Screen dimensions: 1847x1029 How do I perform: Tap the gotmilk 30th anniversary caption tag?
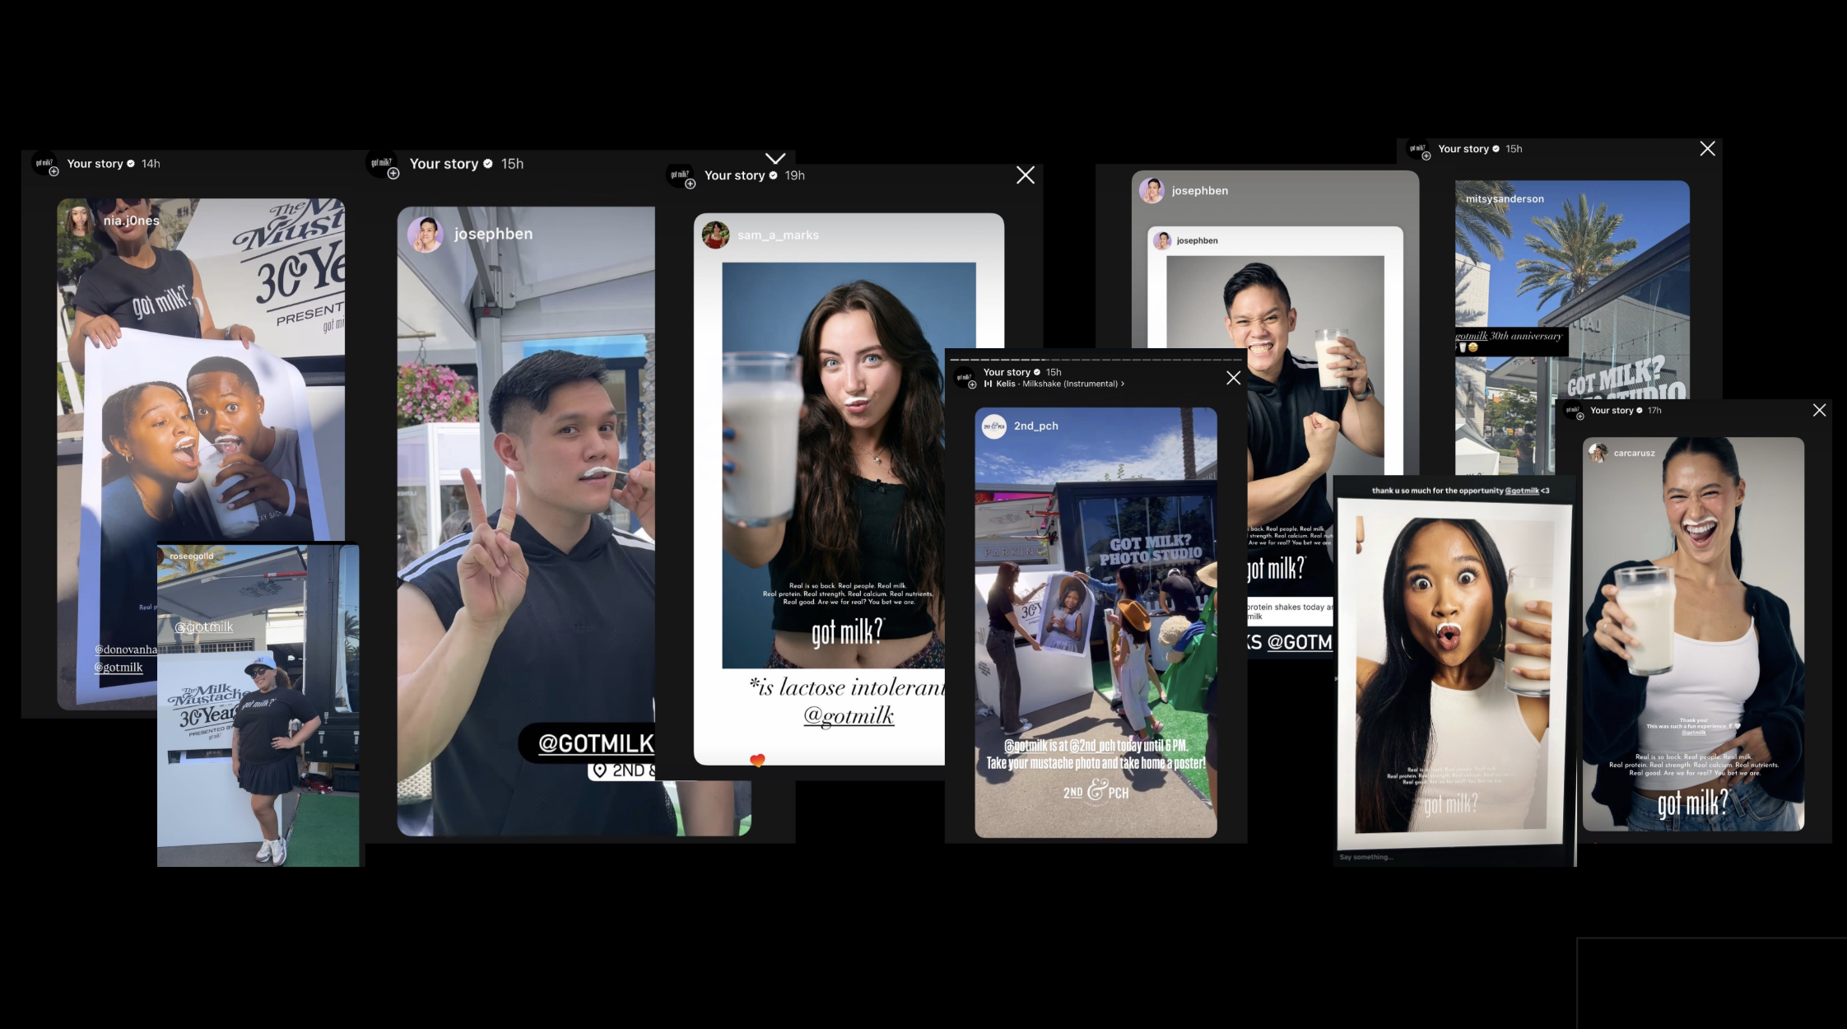tap(1509, 337)
